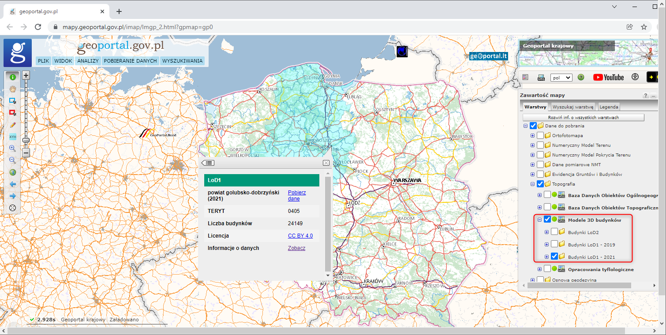Open the pol language dropdown
This screenshot has width=666, height=335.
(x=561, y=78)
